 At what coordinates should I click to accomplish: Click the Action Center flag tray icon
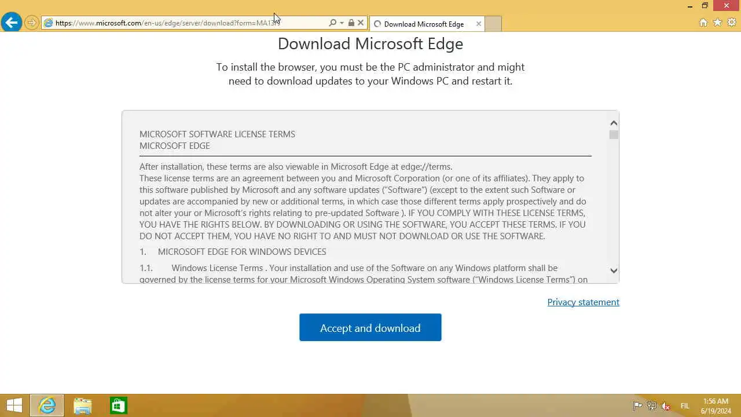(x=637, y=406)
